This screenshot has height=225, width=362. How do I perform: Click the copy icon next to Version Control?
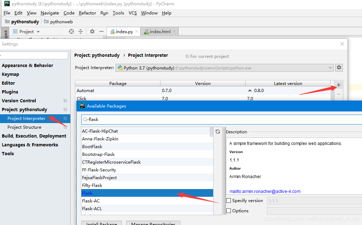(65, 101)
